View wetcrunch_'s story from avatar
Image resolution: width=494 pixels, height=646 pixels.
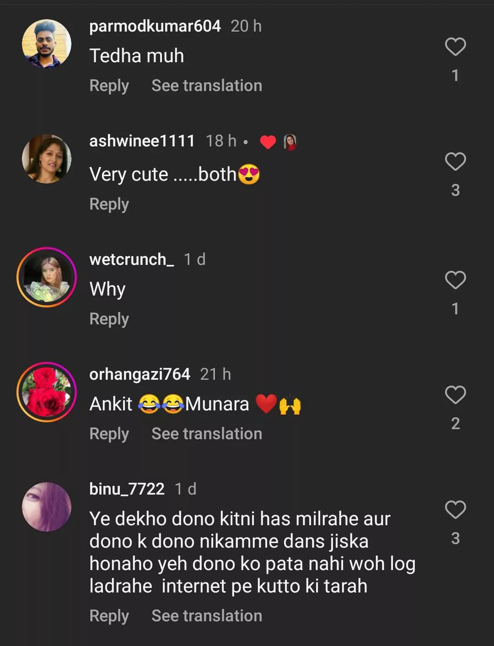(47, 277)
